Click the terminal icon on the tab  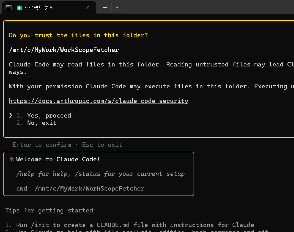(x=8, y=8)
